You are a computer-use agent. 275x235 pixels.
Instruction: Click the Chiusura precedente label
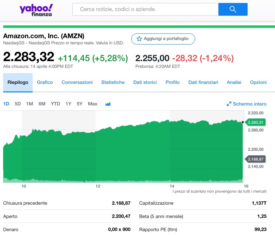pyautogui.click(x=25, y=203)
